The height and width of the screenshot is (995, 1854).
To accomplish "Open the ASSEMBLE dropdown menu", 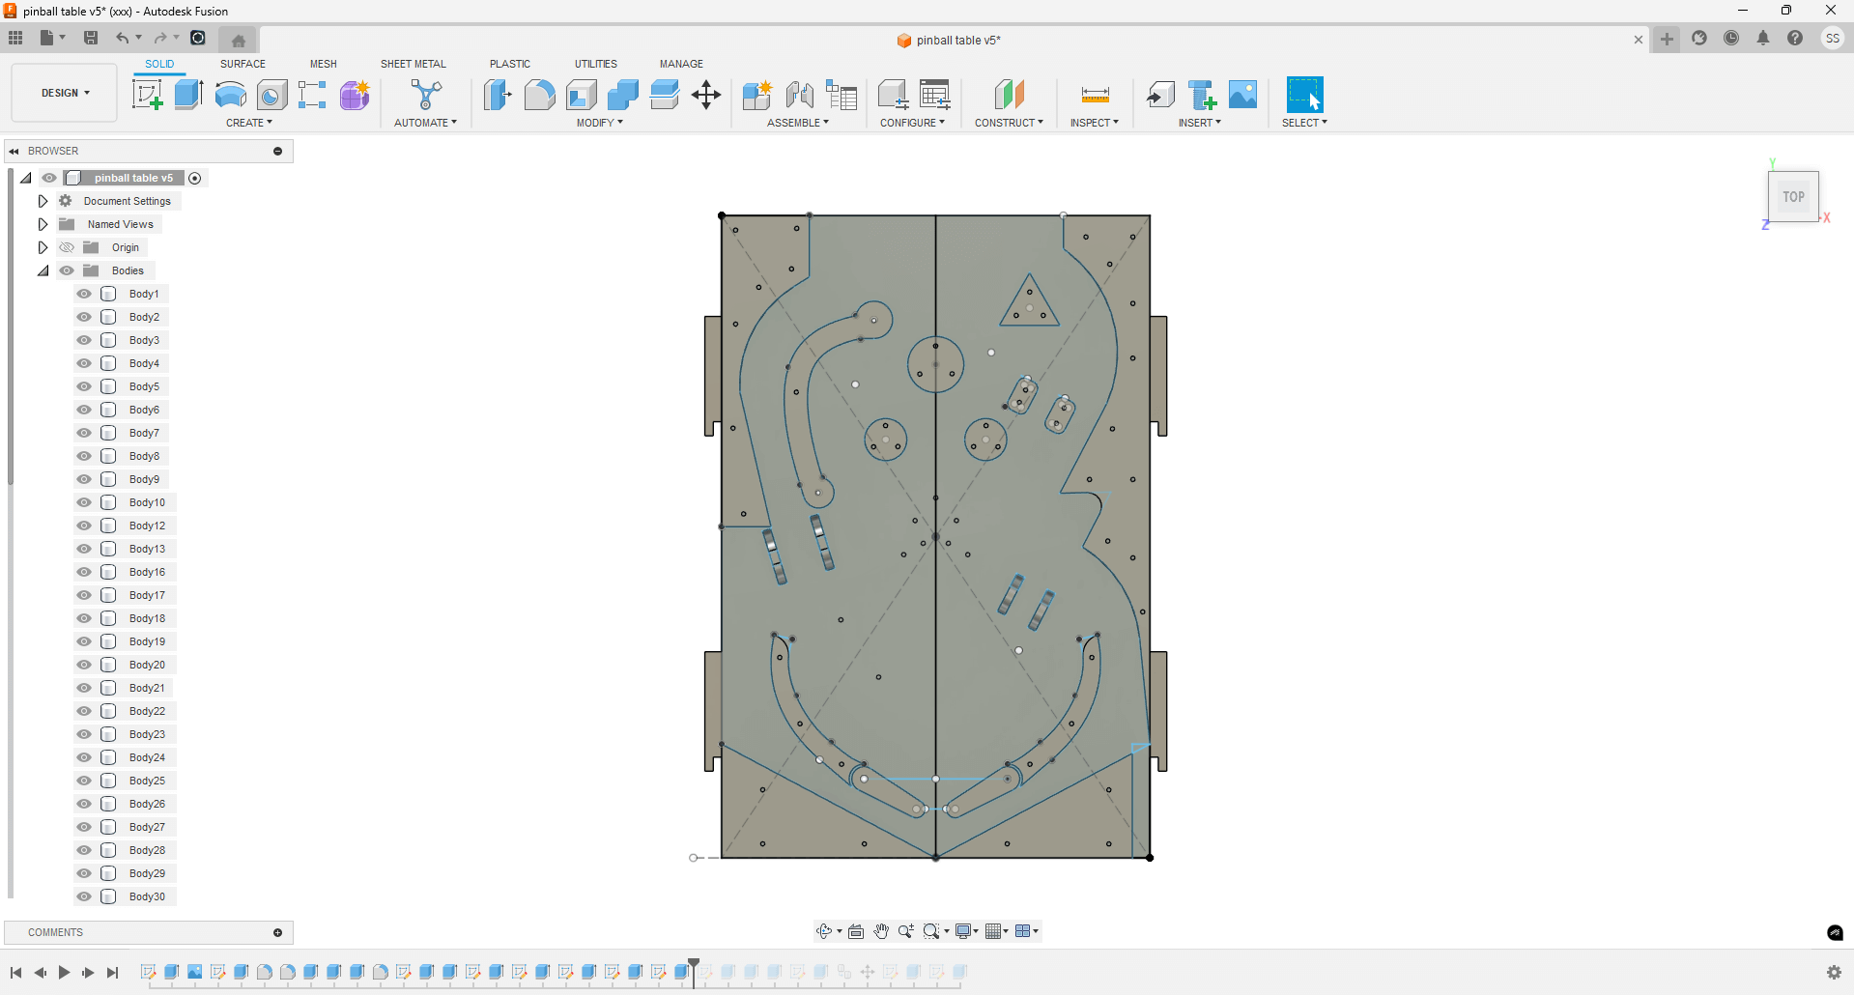I will click(x=798, y=123).
